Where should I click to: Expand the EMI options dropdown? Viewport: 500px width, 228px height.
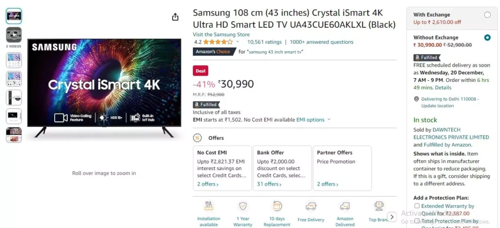click(x=314, y=119)
